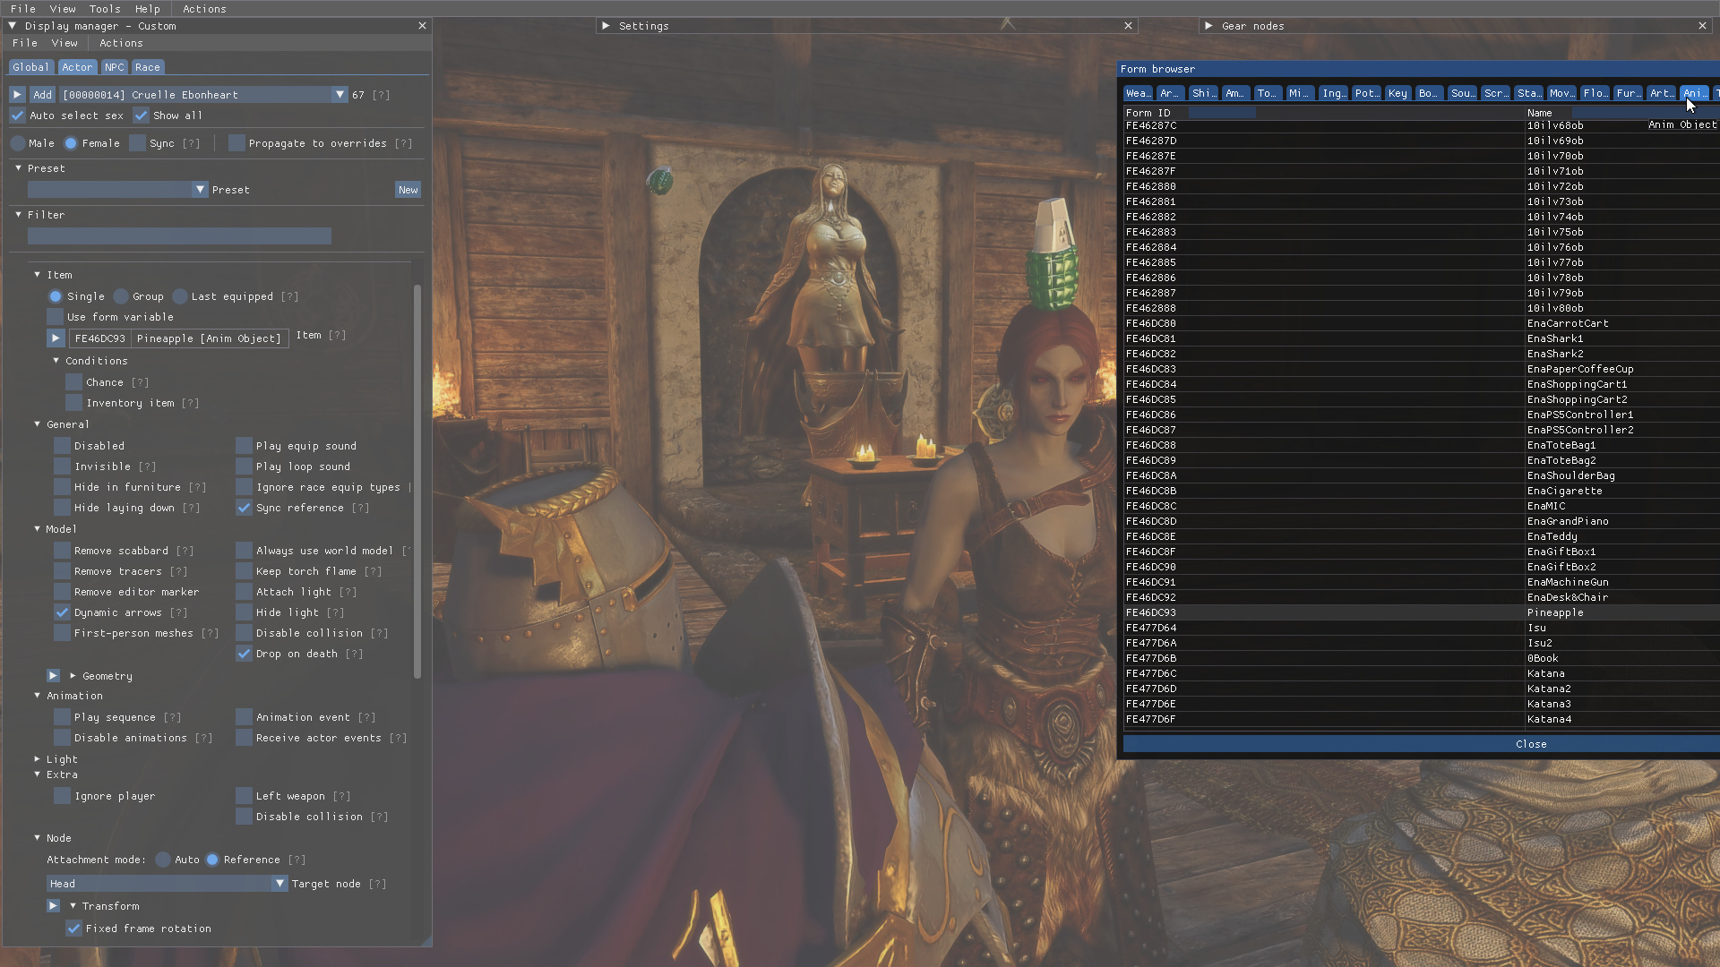Click the arrow button left of Geometry
The width and height of the screenshot is (1720, 967).
coord(54,676)
